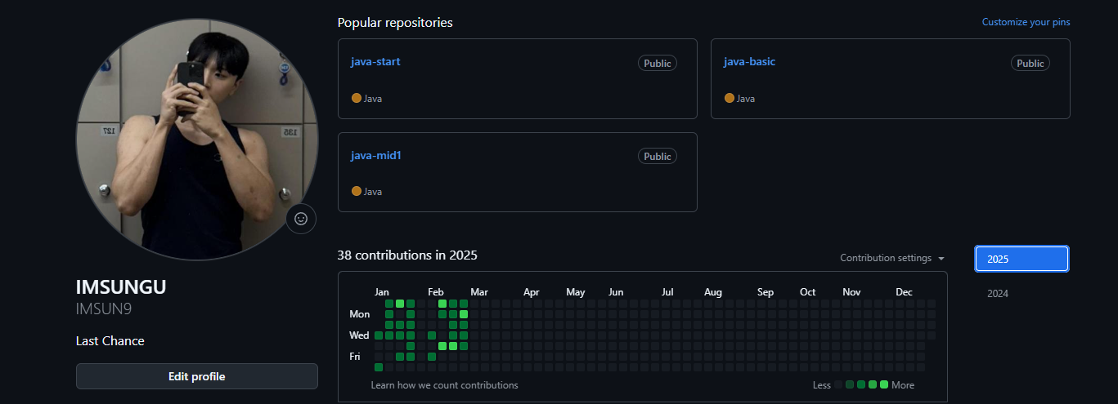1118x404 pixels.
Task: Click the Public badge on java-mid1
Action: (x=657, y=156)
